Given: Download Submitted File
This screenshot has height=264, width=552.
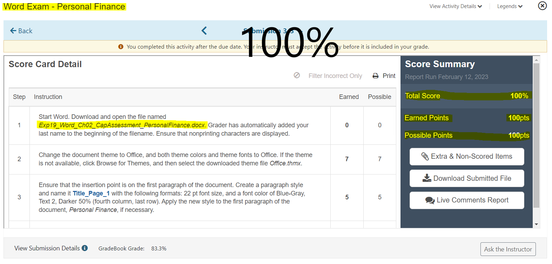Looking at the screenshot, I should point(467,178).
